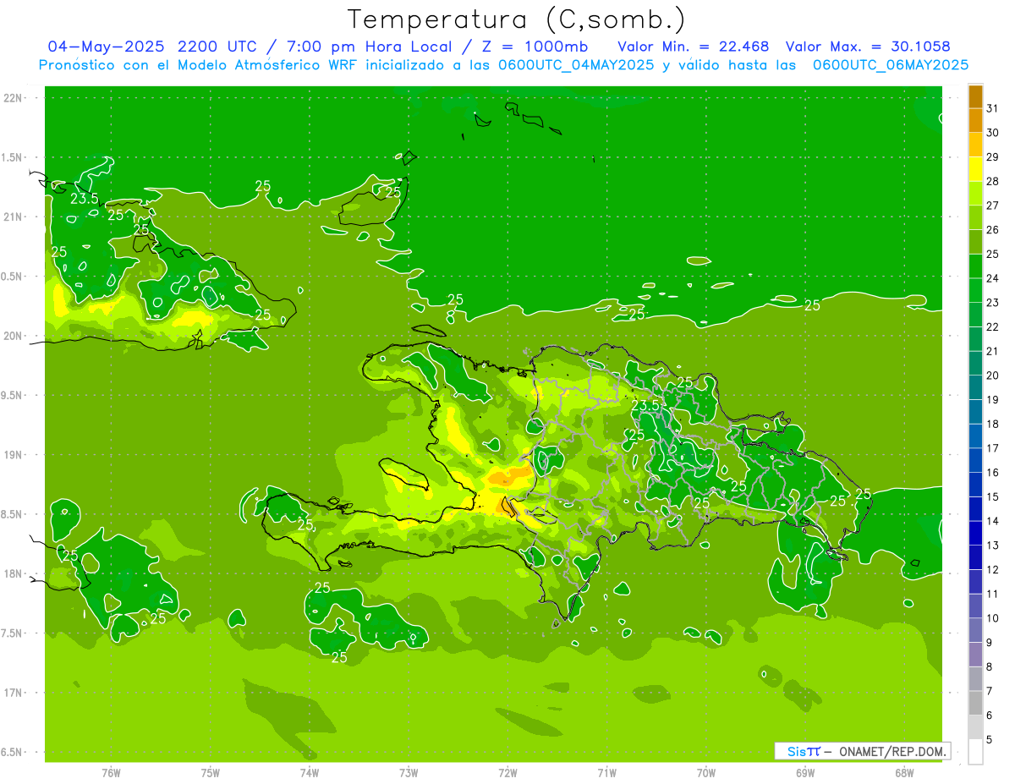Click the colorbar scale value '31'
Image resolution: width=1015 pixels, height=784 pixels.
coord(993,108)
